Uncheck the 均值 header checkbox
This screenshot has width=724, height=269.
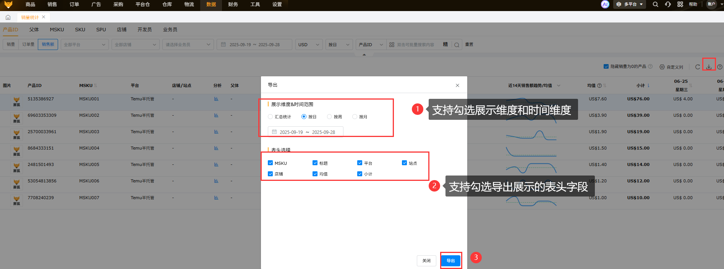[315, 174]
